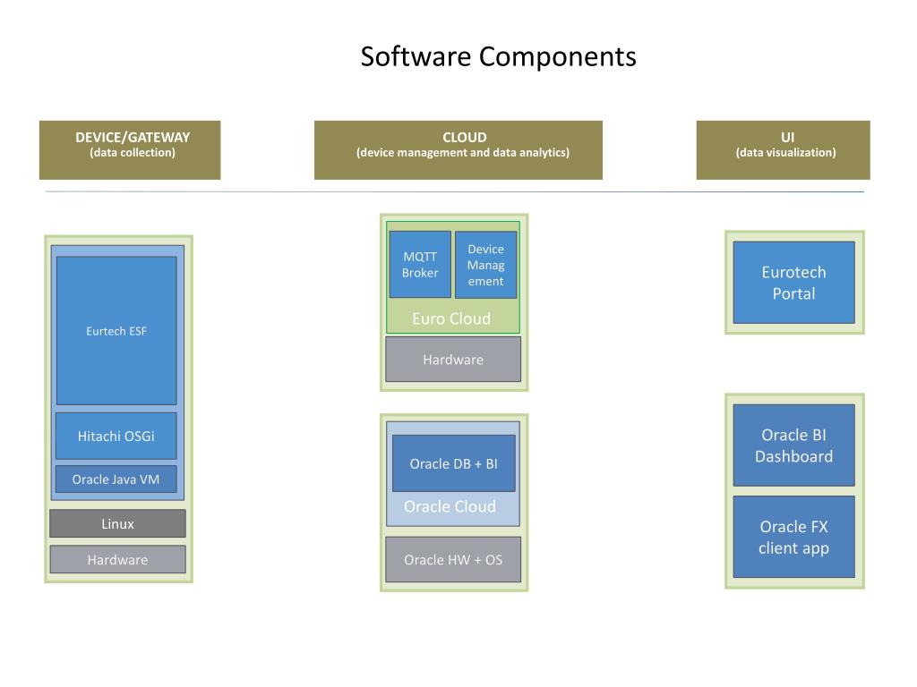Select the Oracle HW + OS box
Screen dimensions: 917x687
[x=453, y=560]
